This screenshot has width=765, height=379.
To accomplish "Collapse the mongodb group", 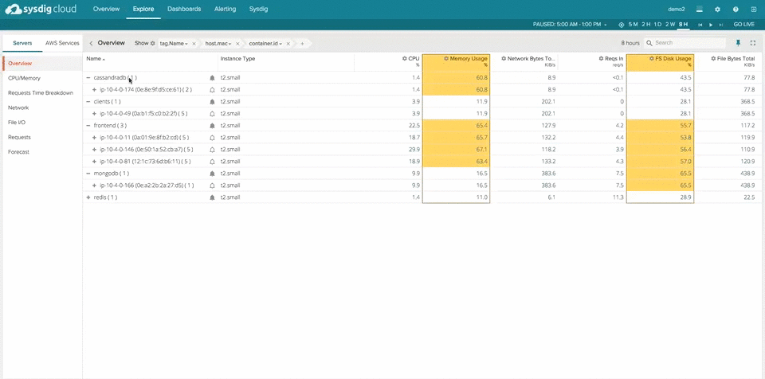I will [x=88, y=173].
